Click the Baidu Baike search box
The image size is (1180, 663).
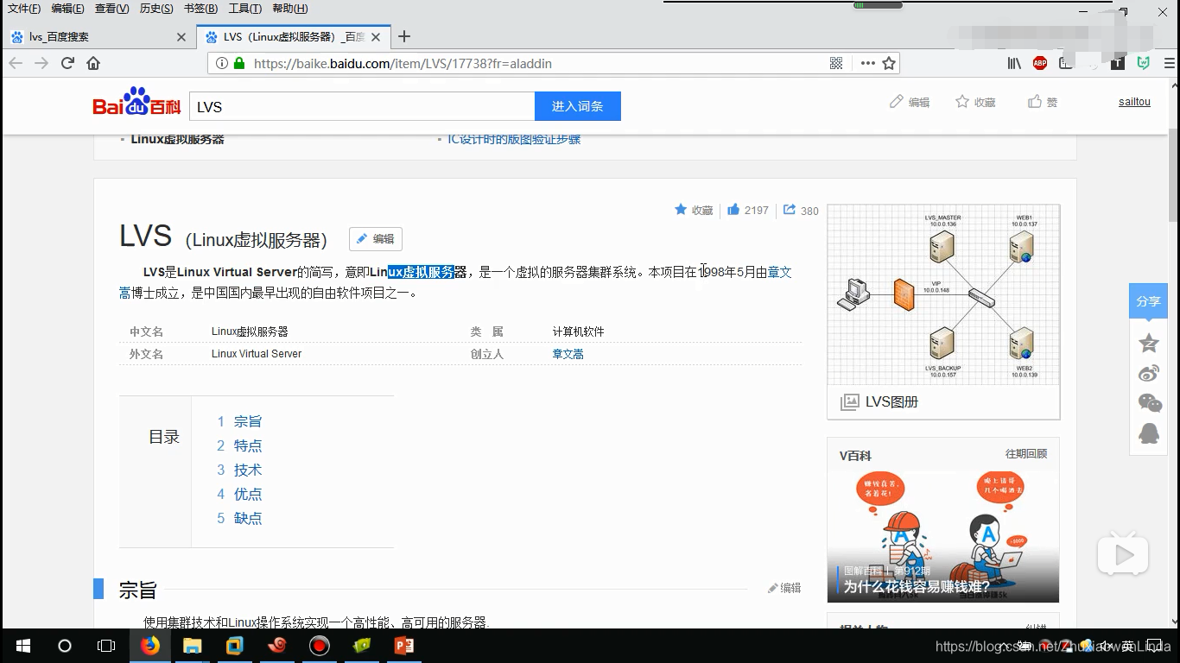click(x=362, y=106)
